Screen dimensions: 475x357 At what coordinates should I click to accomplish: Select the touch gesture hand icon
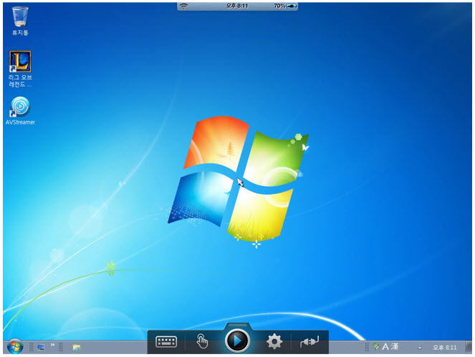pos(202,341)
